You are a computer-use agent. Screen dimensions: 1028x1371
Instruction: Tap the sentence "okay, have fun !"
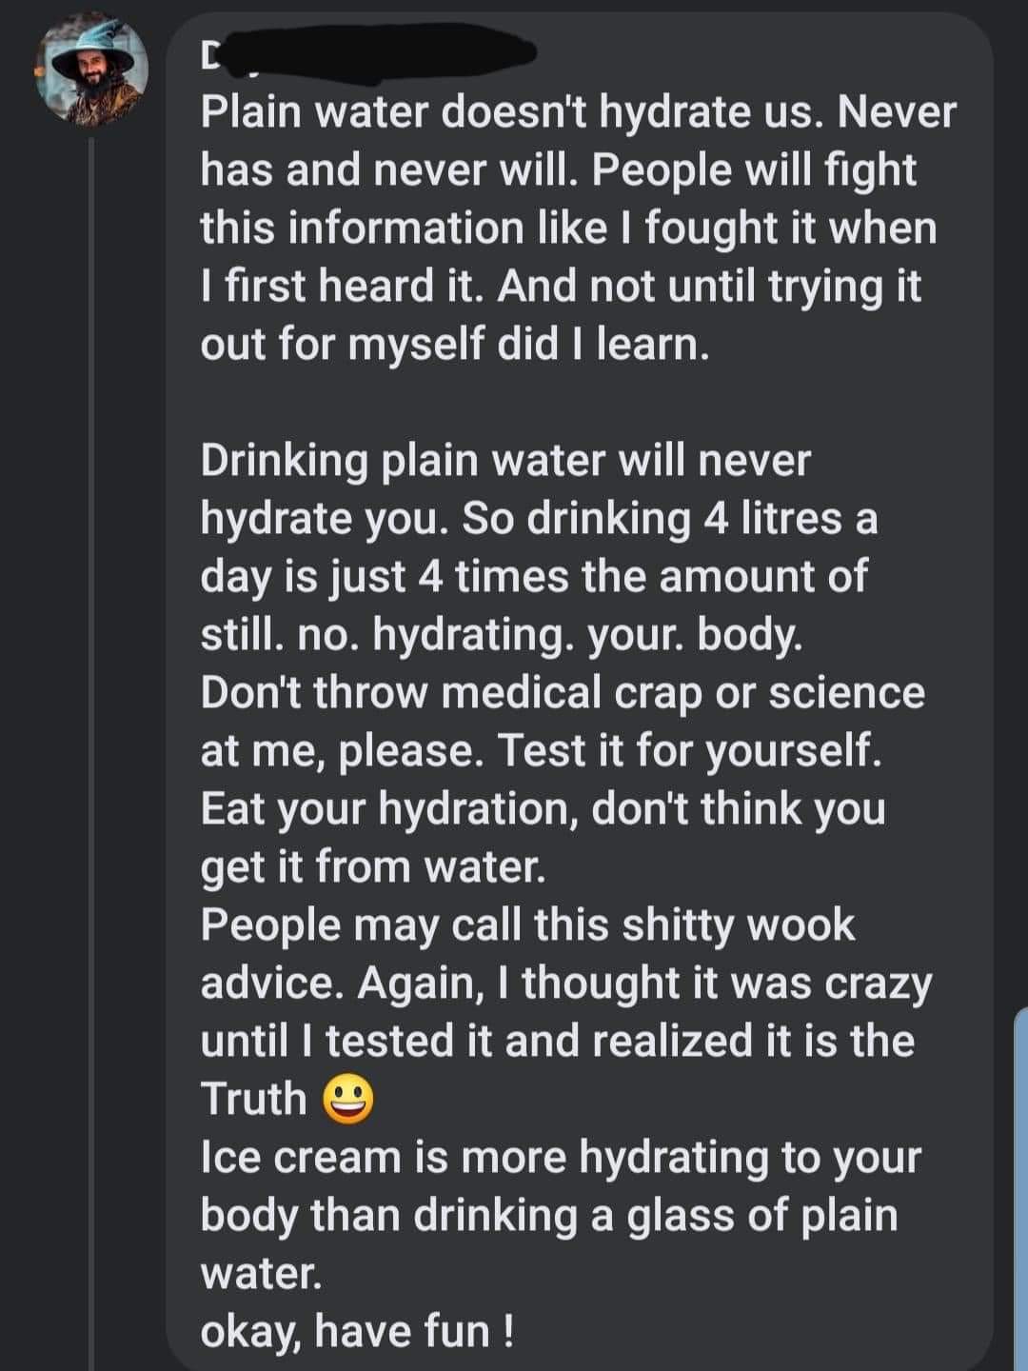click(x=357, y=1330)
